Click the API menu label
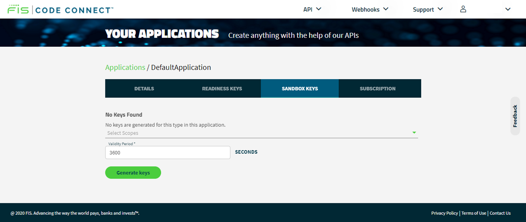Image resolution: width=526 pixels, height=222 pixels. [308, 10]
